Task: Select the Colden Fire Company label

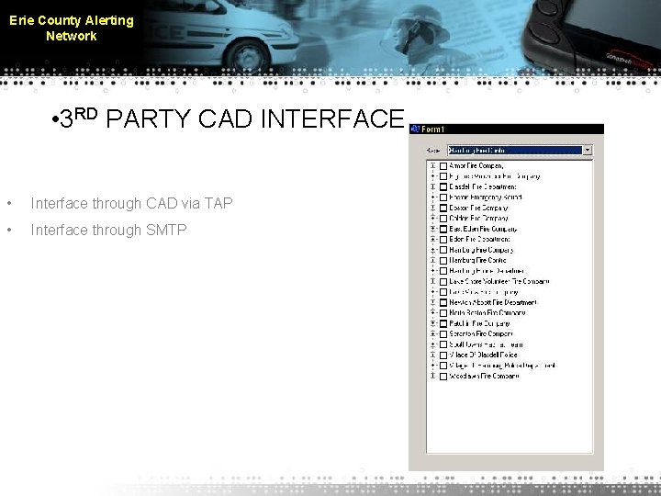Action: point(479,219)
